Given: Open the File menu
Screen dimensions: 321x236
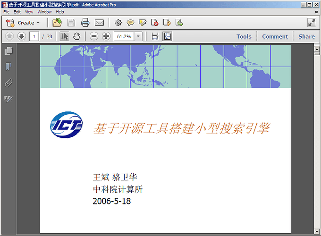Looking at the screenshot, I should pyautogui.click(x=6, y=12).
